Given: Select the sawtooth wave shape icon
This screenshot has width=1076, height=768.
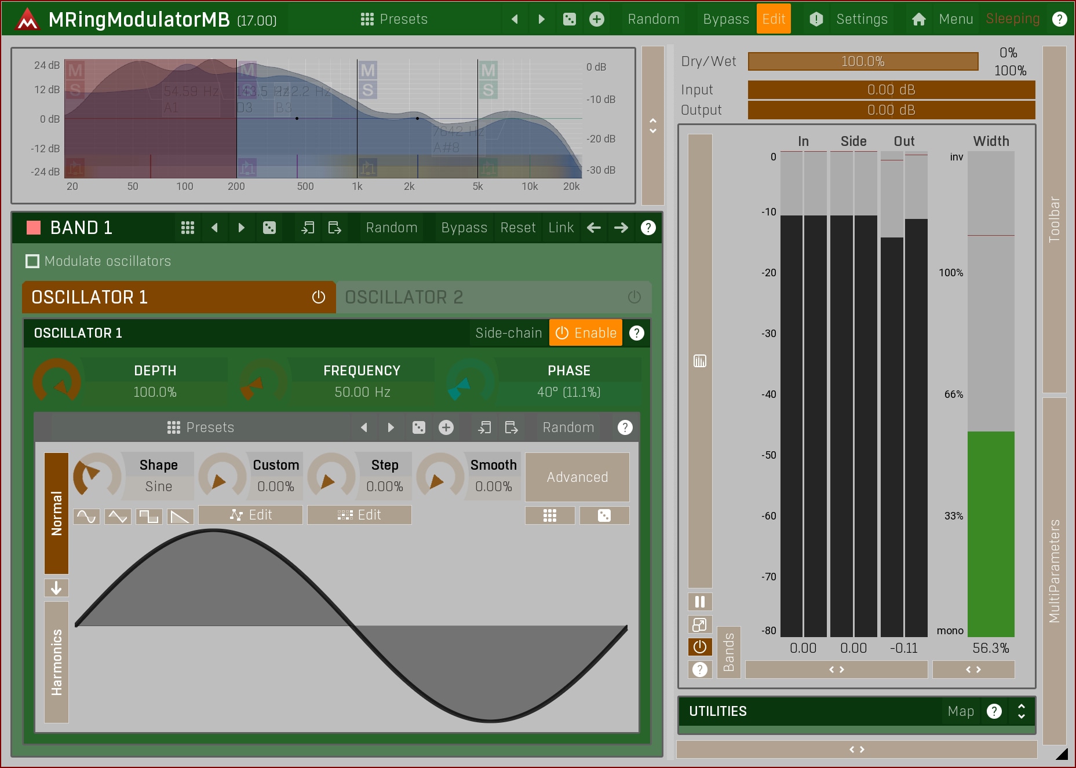Looking at the screenshot, I should 180,516.
